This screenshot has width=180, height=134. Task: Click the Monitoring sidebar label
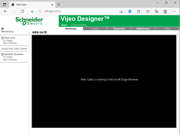click(7, 31)
